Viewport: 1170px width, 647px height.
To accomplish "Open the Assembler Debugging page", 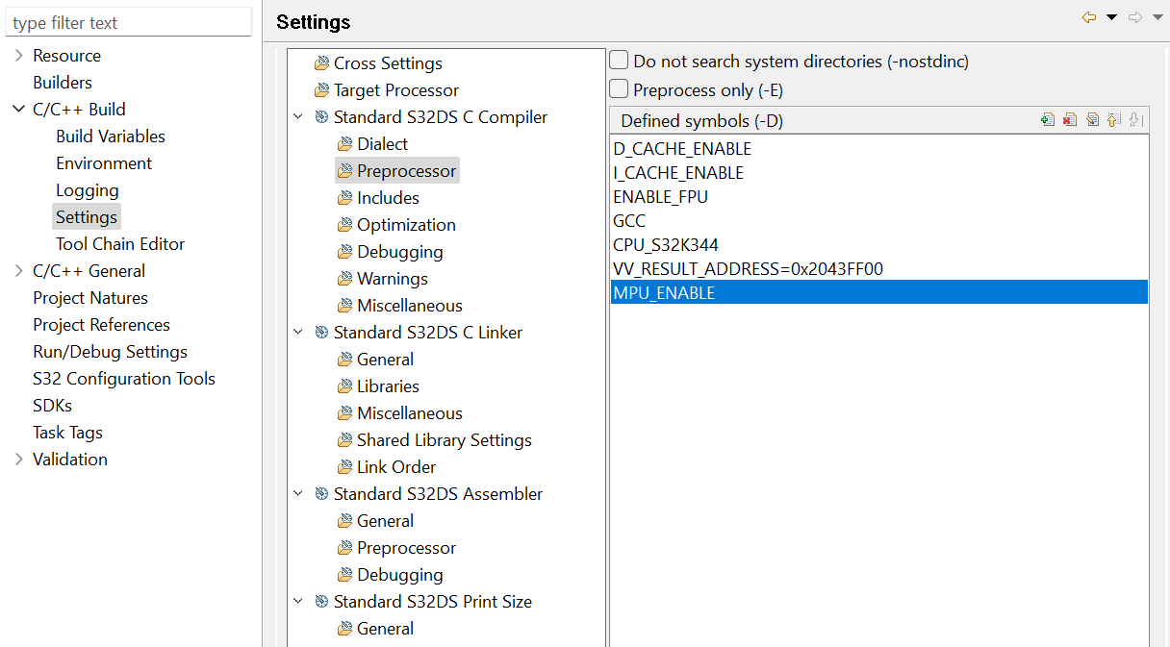I will click(399, 575).
